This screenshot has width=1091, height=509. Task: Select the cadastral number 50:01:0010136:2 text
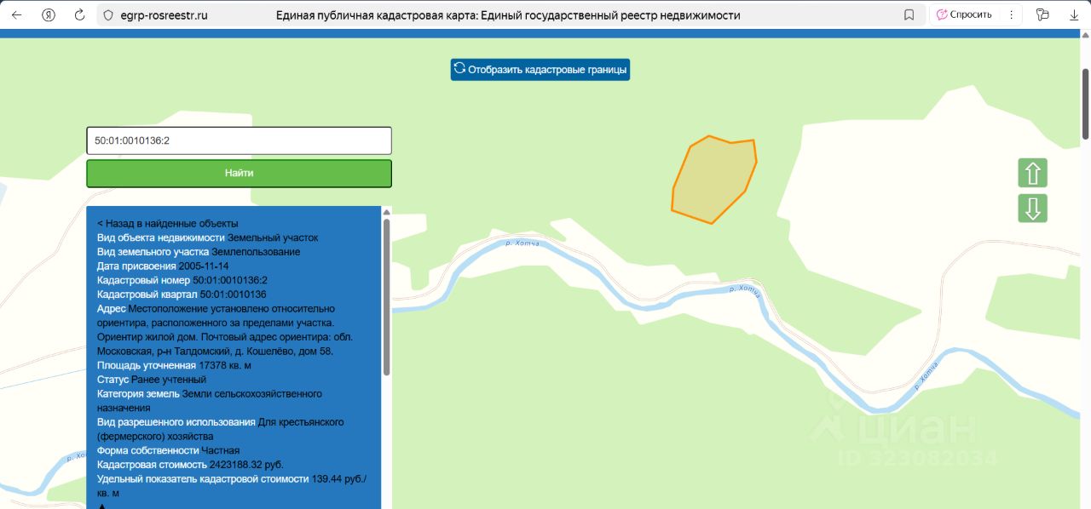point(230,280)
